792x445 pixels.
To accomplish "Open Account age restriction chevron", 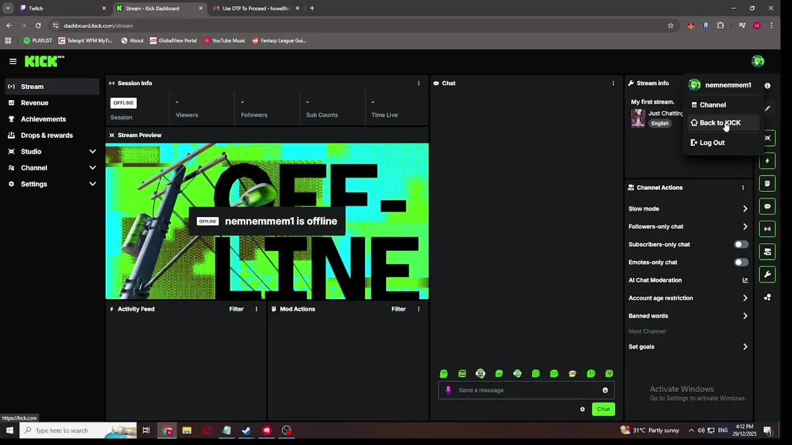I will click(745, 298).
